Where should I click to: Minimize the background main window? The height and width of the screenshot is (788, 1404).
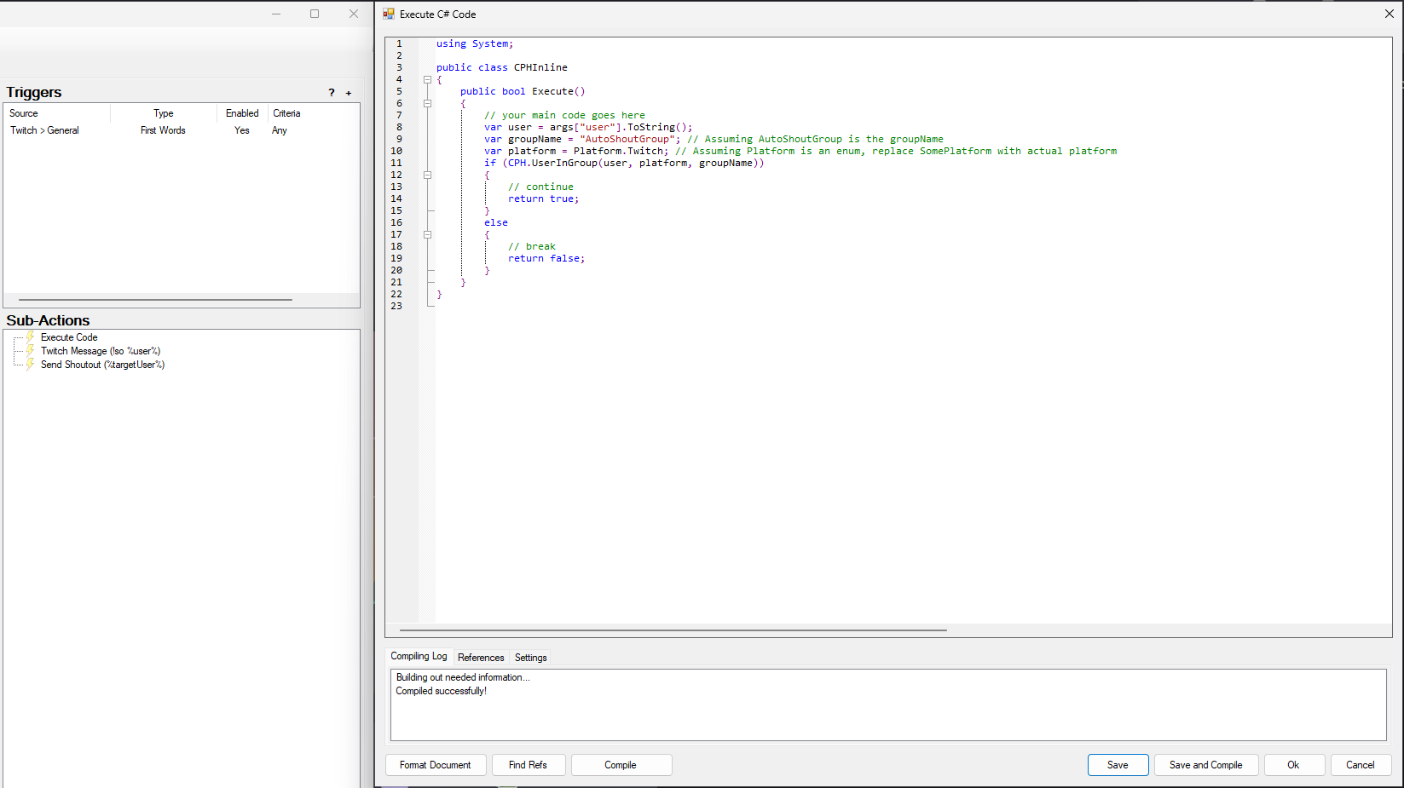point(276,14)
